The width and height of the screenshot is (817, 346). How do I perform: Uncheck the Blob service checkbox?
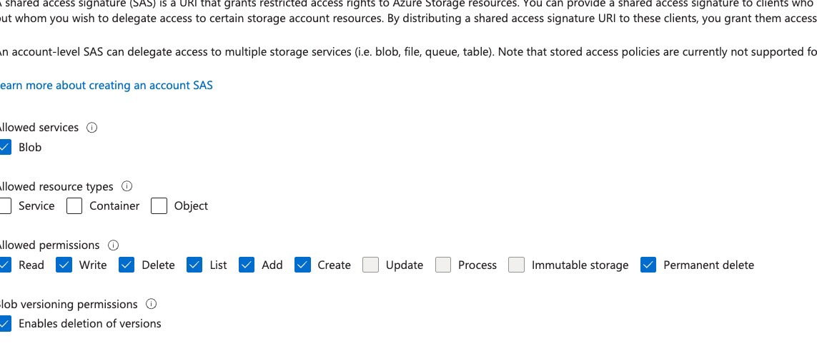pos(4,147)
